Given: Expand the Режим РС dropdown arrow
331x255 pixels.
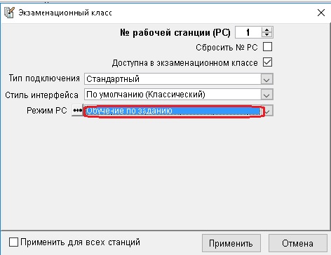Looking at the screenshot, I should pyautogui.click(x=269, y=111).
